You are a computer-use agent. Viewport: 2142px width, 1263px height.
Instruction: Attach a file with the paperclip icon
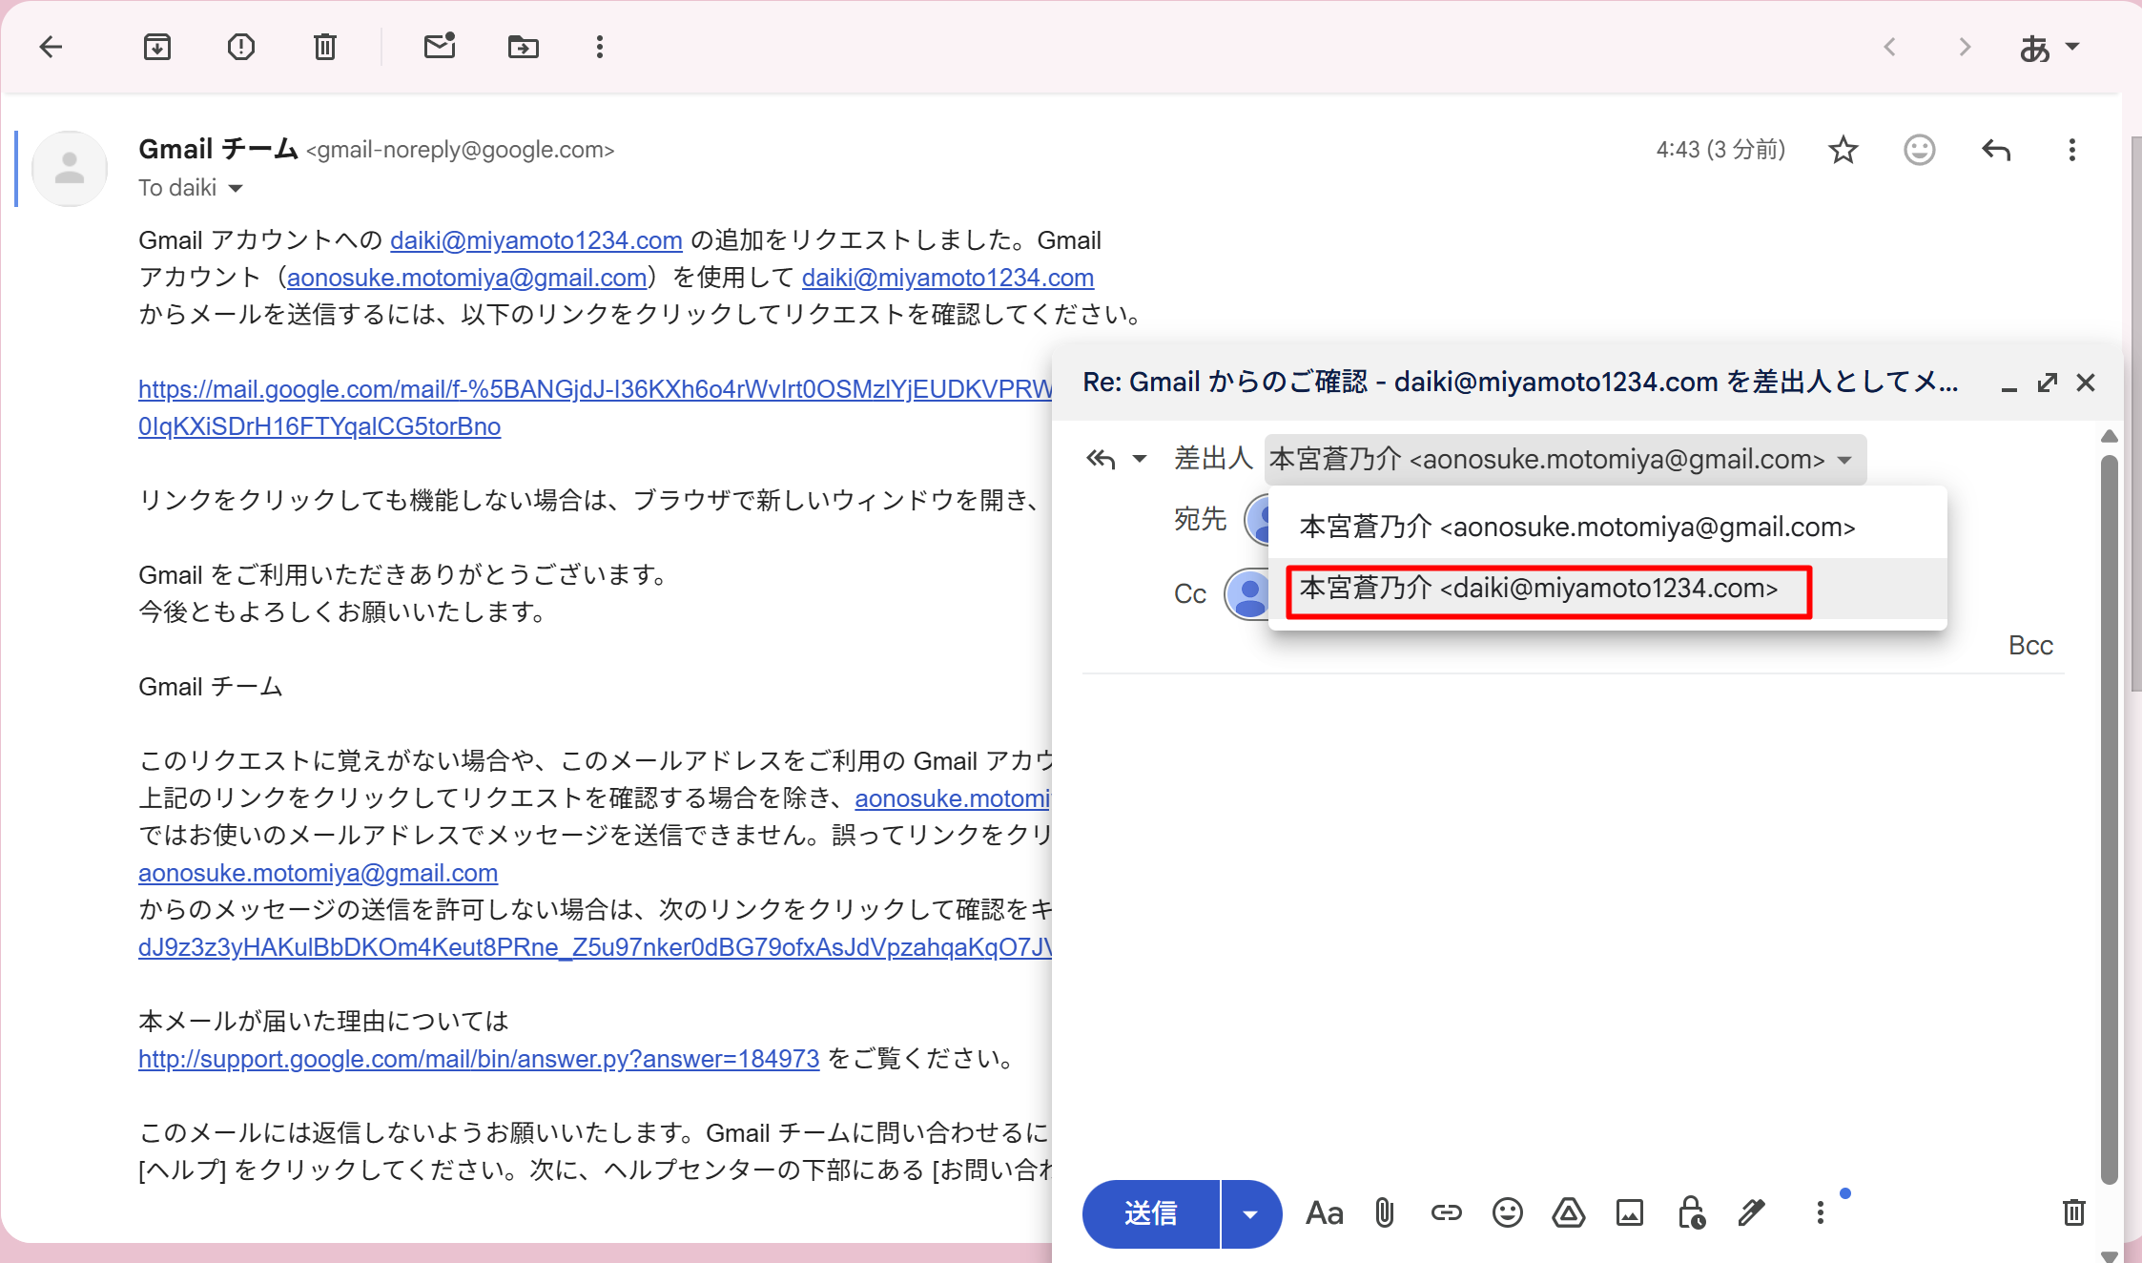[1385, 1212]
